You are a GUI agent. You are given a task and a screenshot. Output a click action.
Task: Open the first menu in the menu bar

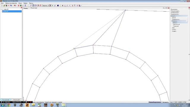click(x=2, y=3)
